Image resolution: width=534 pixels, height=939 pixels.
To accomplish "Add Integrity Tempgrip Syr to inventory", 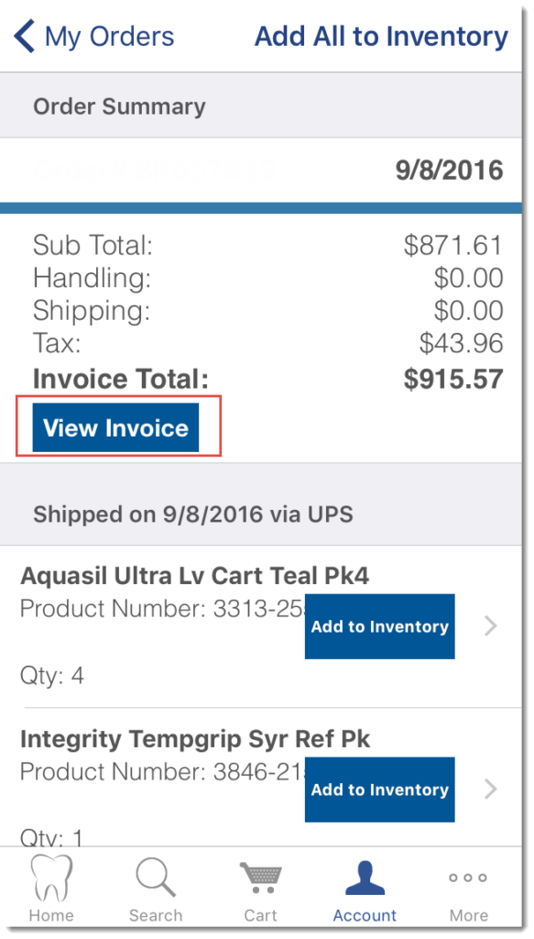I will pyautogui.click(x=379, y=790).
